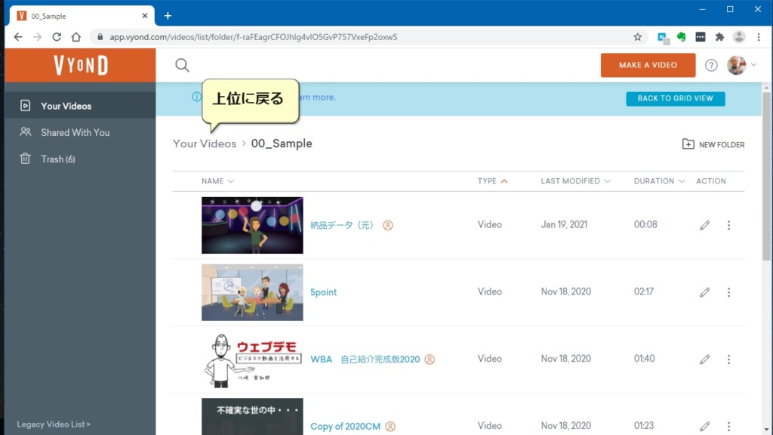This screenshot has width=773, height=435.
Task: Click the browser back arrow
Action: click(x=18, y=37)
